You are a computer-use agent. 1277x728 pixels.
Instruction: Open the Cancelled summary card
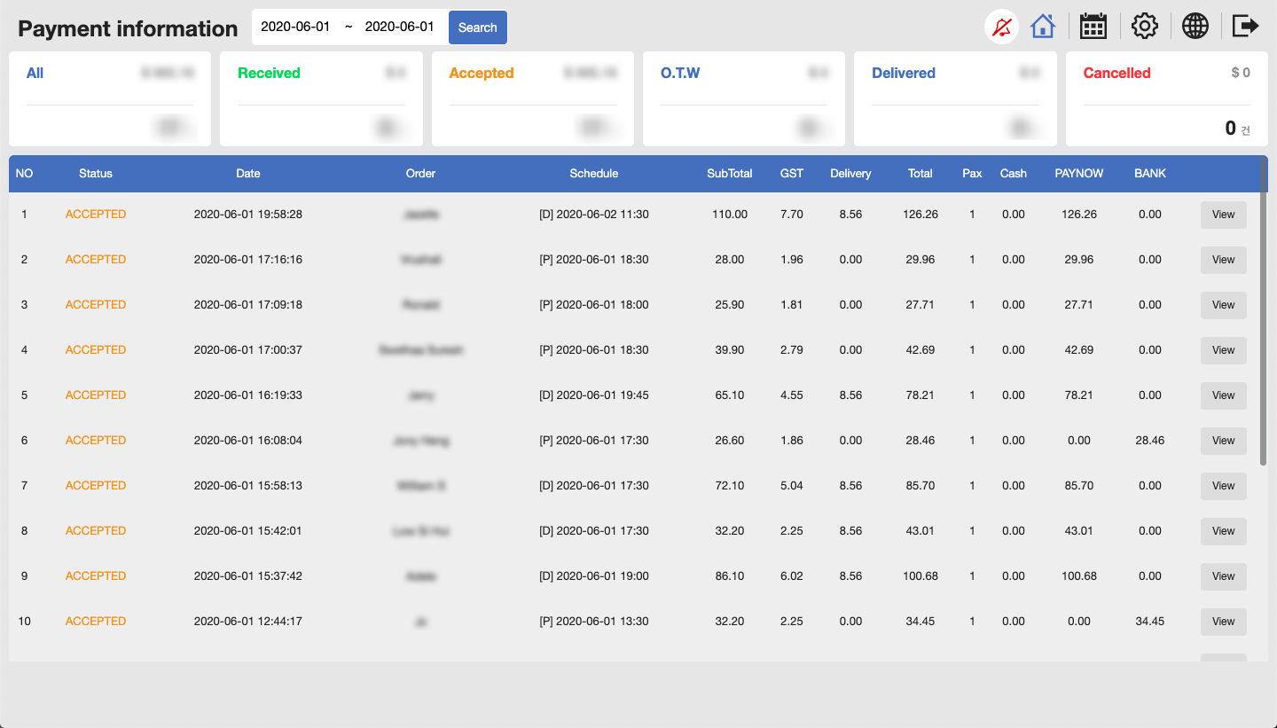(1166, 98)
